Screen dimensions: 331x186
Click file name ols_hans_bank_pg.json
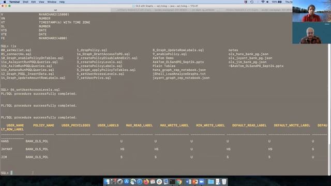point(248,54)
